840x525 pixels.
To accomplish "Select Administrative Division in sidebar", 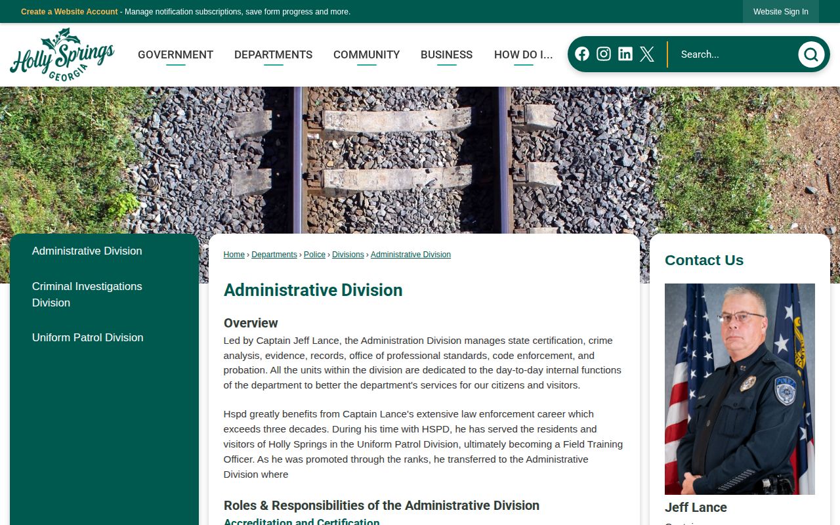I will coord(87,251).
